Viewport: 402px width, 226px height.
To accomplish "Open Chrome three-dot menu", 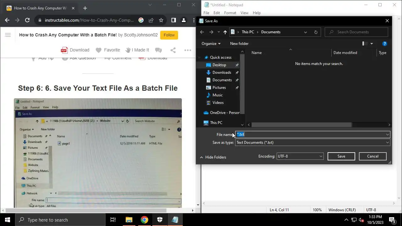I will 193,20.
